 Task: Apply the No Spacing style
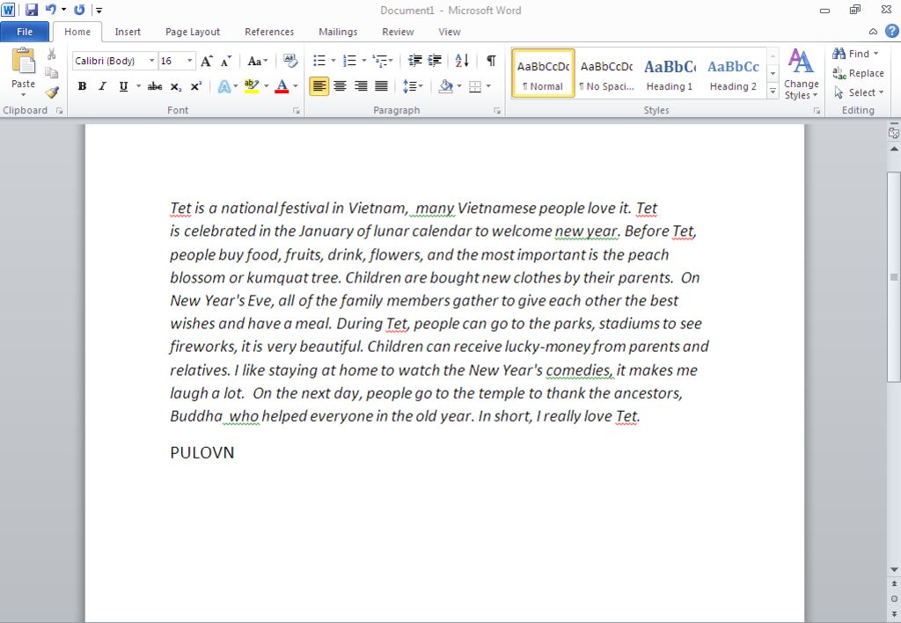606,73
